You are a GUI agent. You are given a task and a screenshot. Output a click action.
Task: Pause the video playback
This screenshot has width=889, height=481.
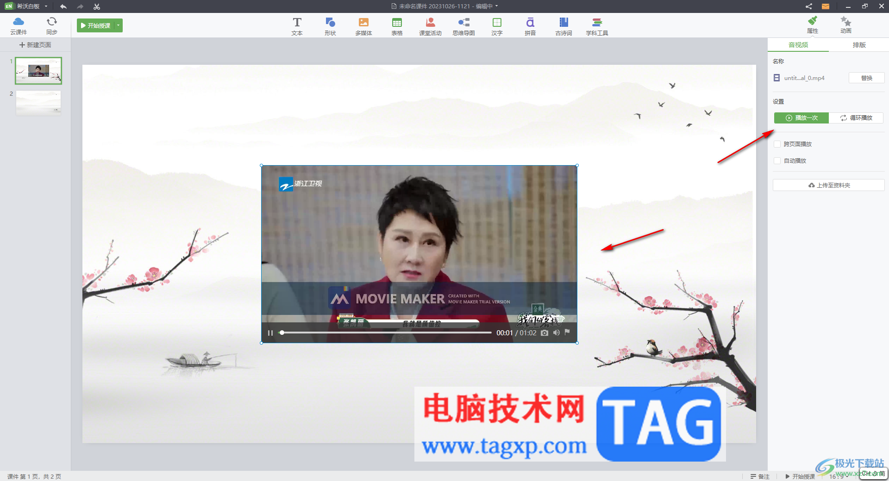[270, 333]
